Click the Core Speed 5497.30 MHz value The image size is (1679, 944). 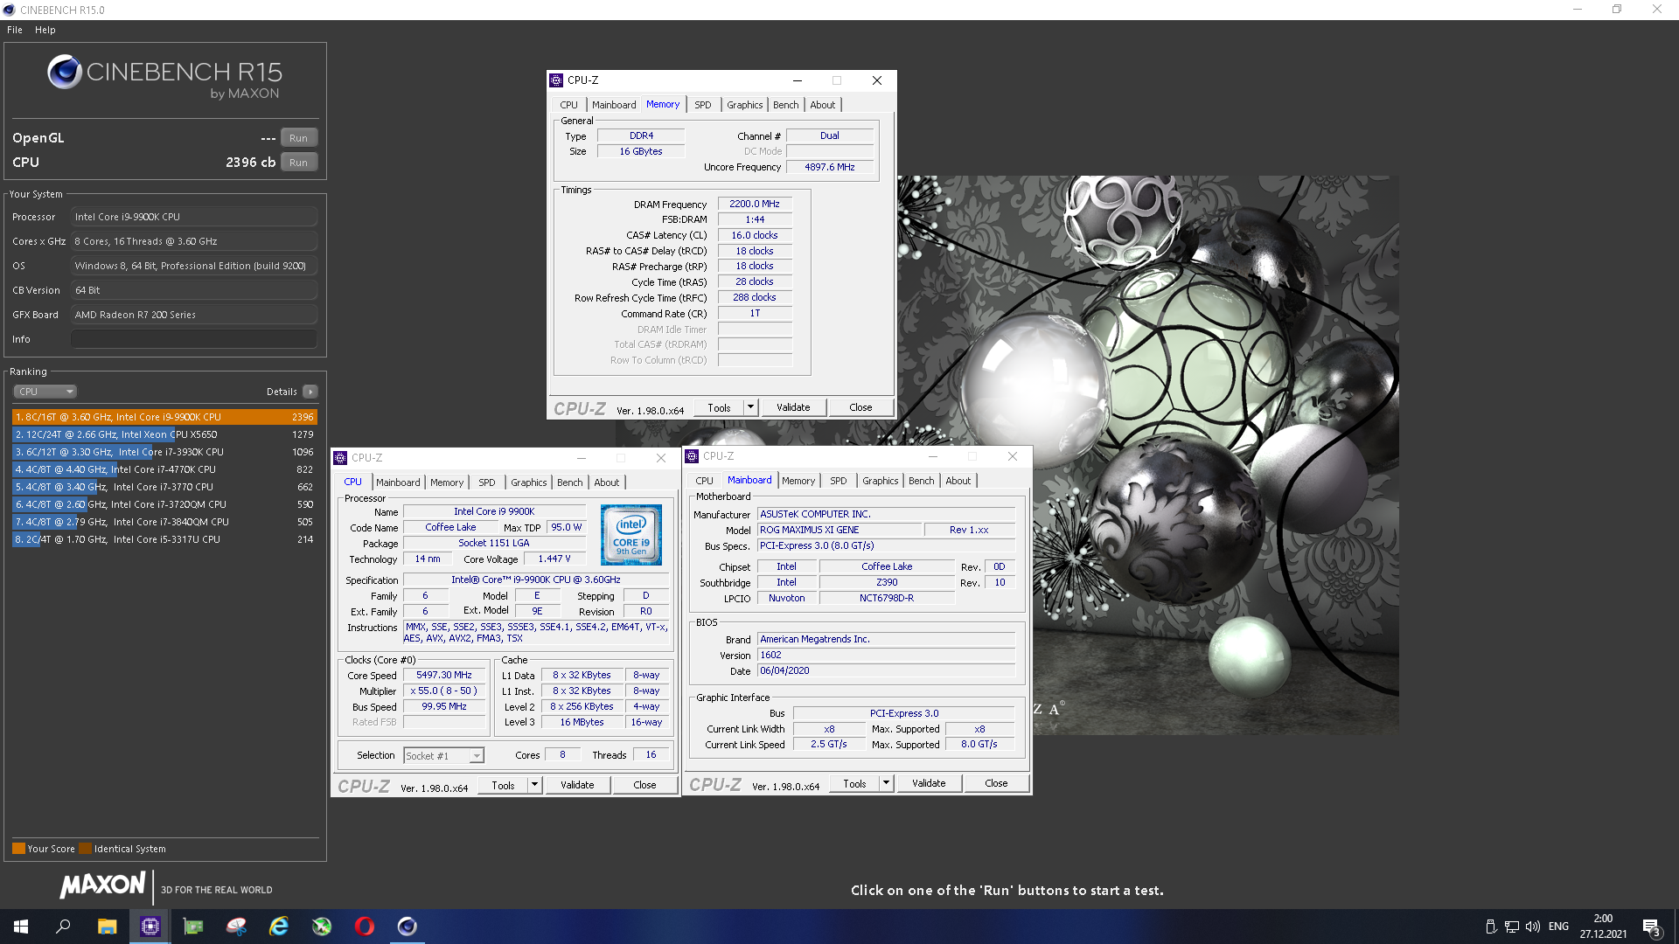click(444, 675)
